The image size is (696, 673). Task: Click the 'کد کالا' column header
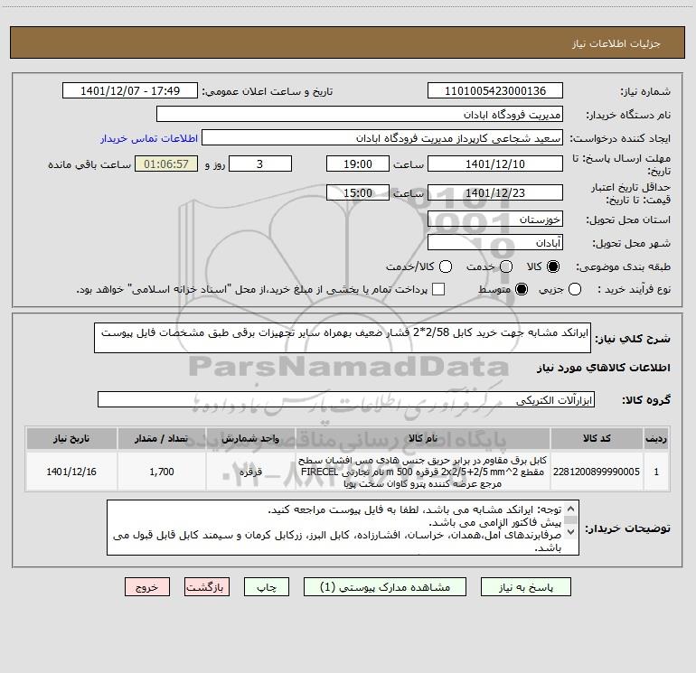pyautogui.click(x=597, y=438)
